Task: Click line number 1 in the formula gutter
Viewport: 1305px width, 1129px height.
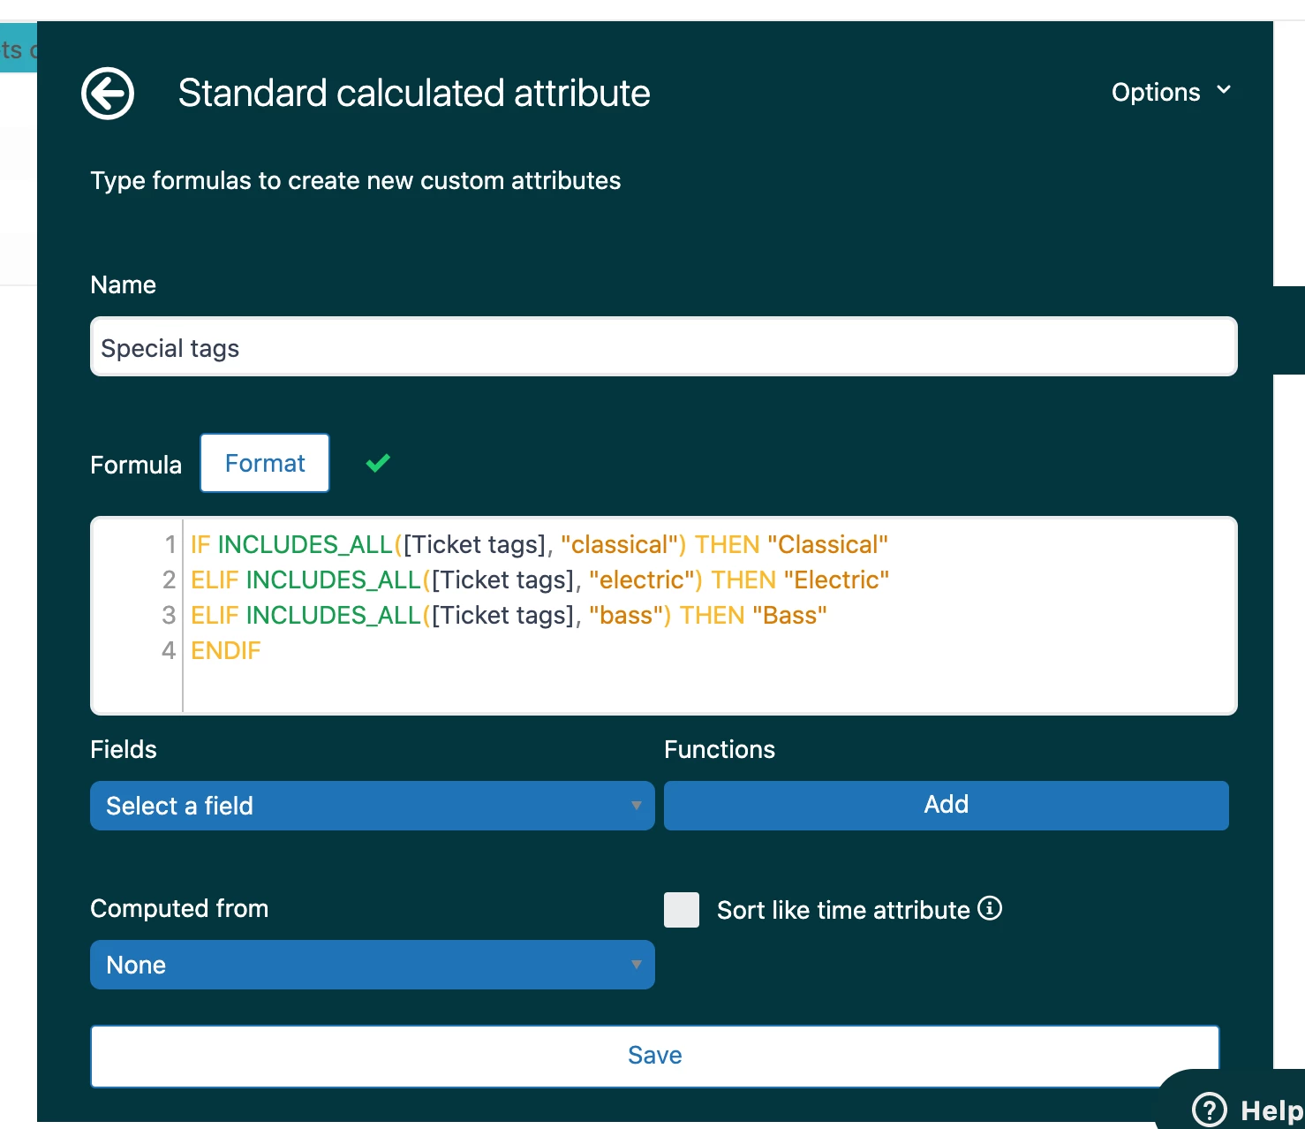Action: pyautogui.click(x=170, y=545)
